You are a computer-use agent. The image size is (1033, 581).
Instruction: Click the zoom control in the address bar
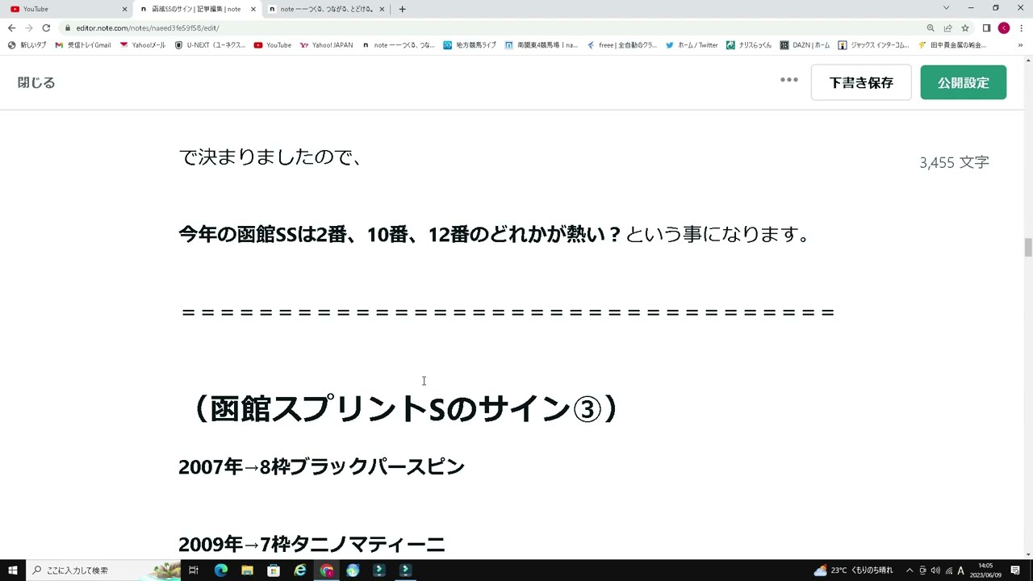930,27
